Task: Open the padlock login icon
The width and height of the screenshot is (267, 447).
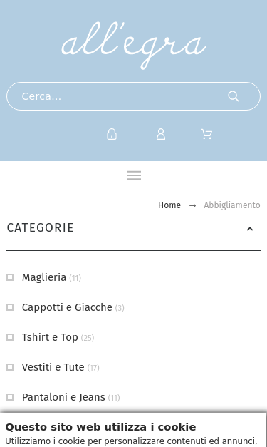Action: pyautogui.click(x=112, y=134)
